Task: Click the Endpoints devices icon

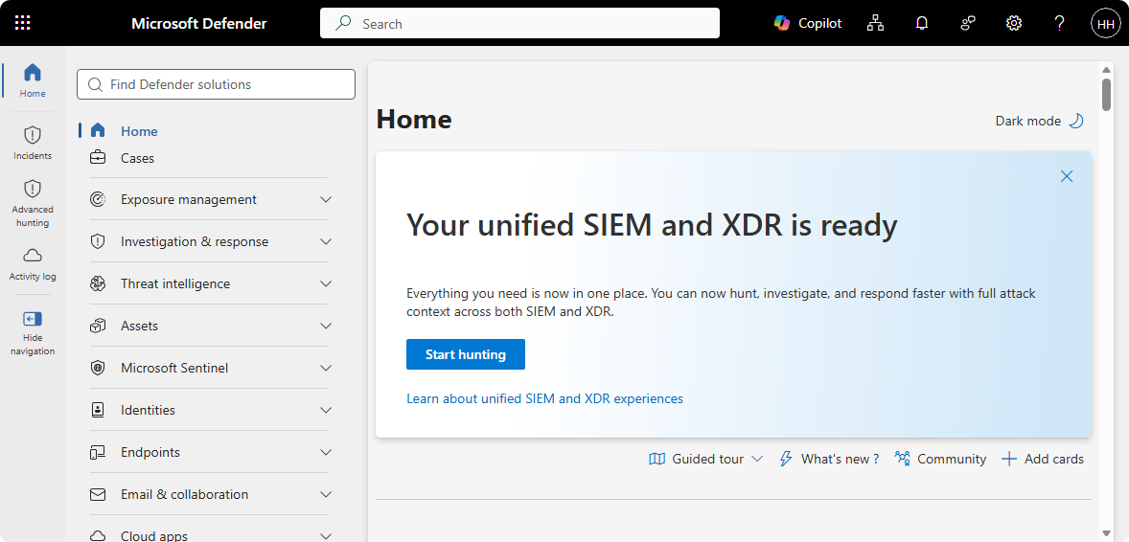Action: coord(98,452)
